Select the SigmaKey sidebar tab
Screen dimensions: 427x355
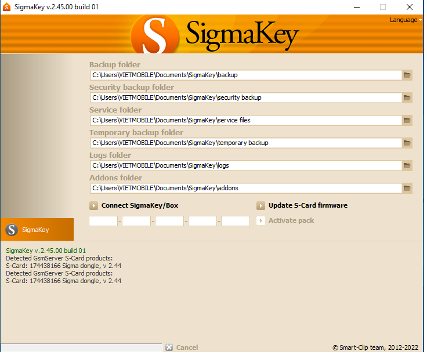(x=37, y=229)
